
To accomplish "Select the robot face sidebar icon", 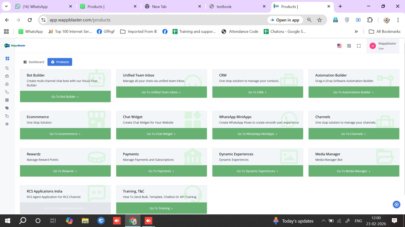I will 7,84.
